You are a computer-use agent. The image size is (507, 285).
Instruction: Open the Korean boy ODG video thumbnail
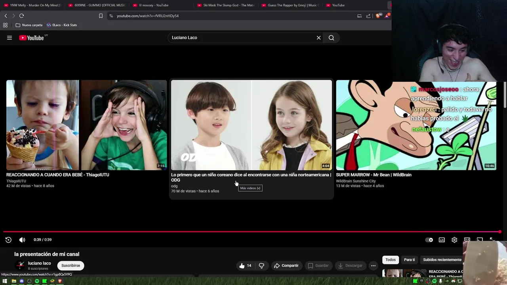point(252,125)
